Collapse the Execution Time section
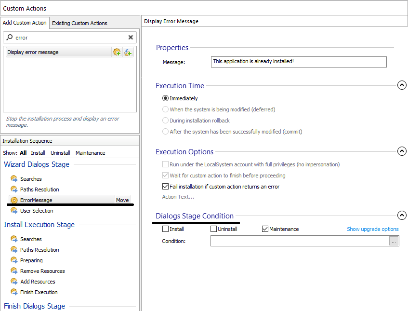The image size is (408, 311). tap(402, 85)
